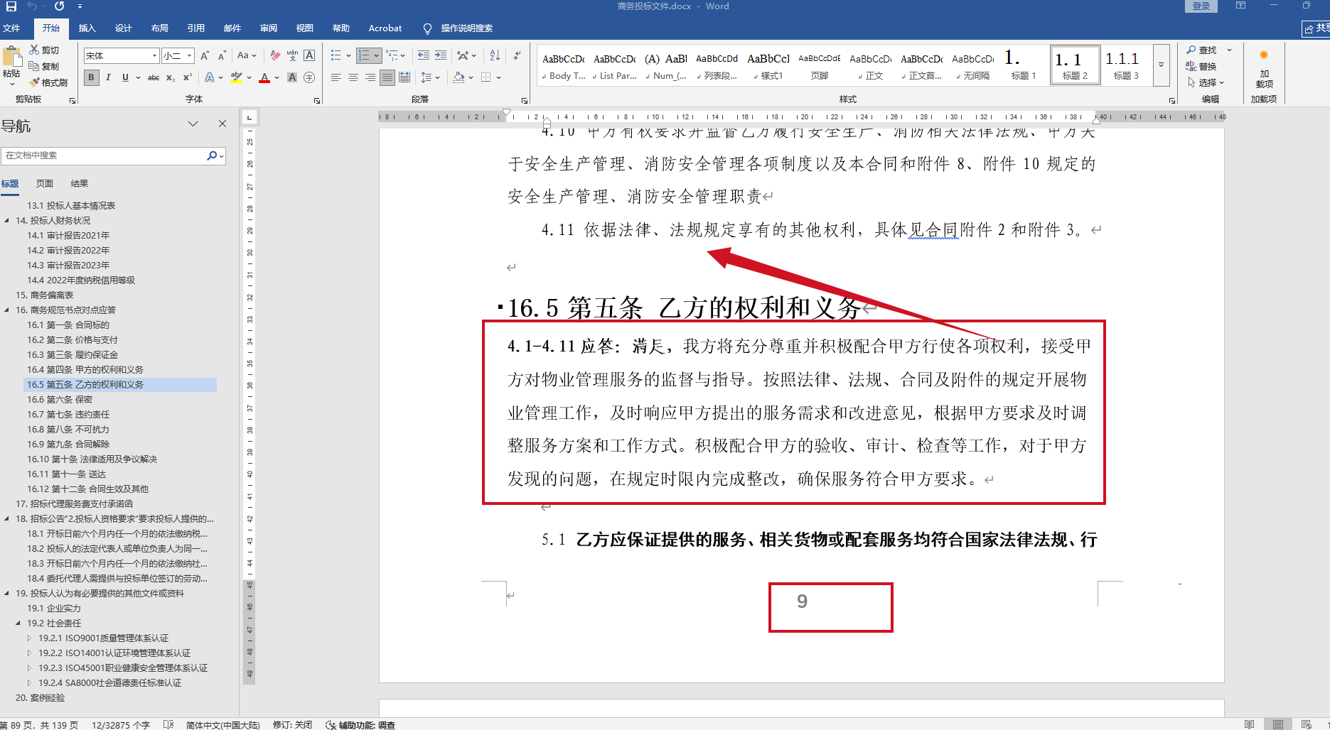Click the Find (查找) magnifier icon

click(1191, 50)
